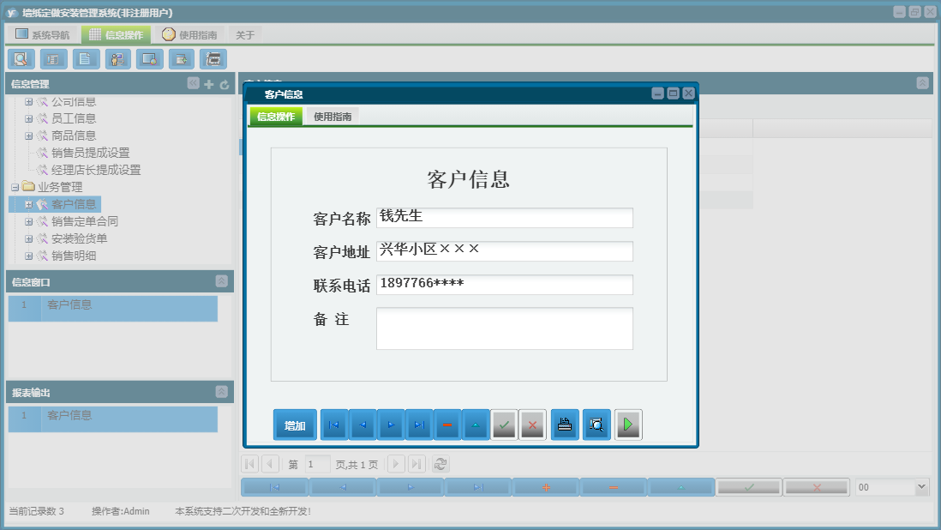This screenshot has width=941, height=530.
Task: Select 信息操作 tab inside 客户信息 dialog
Action: pos(276,117)
